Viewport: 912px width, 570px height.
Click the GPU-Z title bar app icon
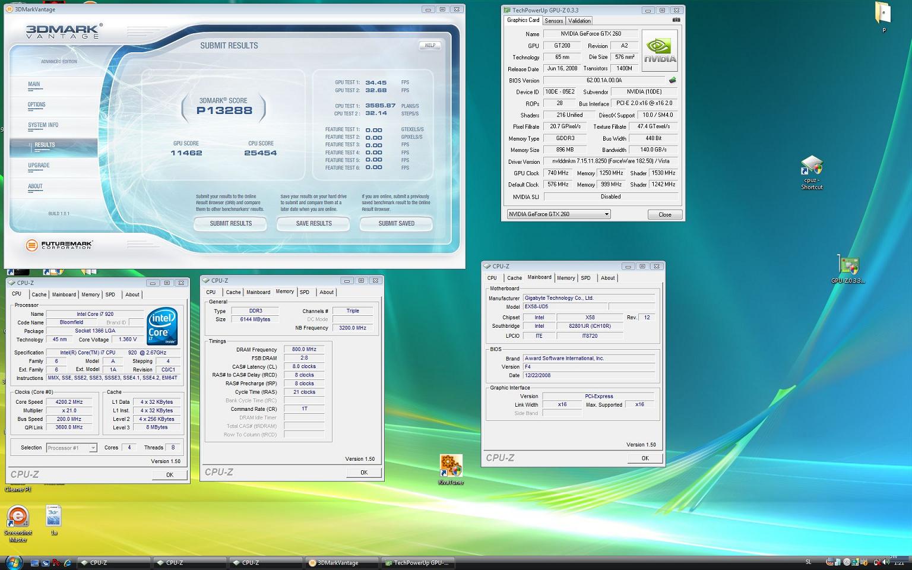click(x=506, y=10)
